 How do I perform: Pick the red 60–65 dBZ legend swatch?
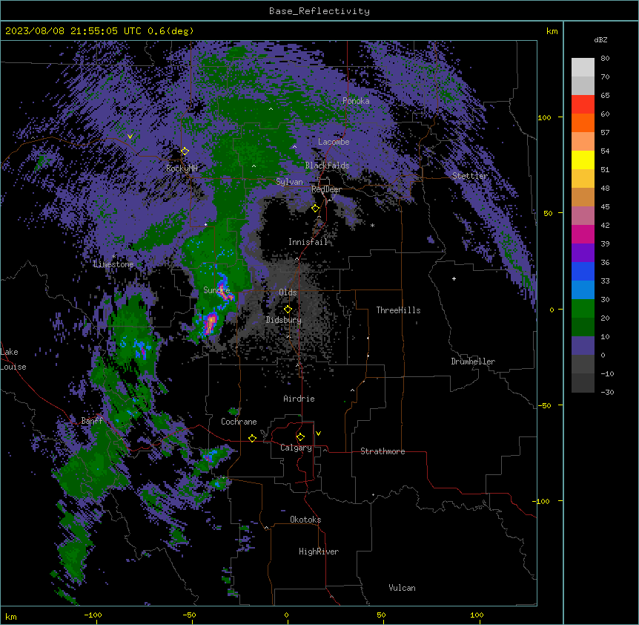[583, 105]
